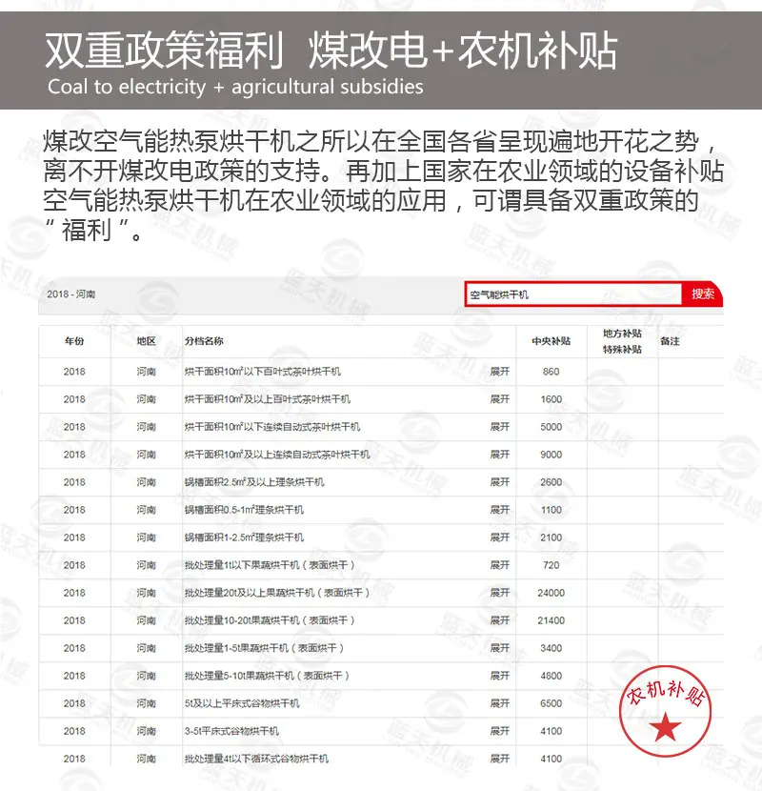Select row name 烘干面积10㎡以下连续自动式茶叶烘干机
Screen dimensions: 762x791
[272, 427]
